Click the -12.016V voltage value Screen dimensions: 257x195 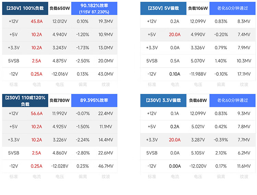(60, 74)
